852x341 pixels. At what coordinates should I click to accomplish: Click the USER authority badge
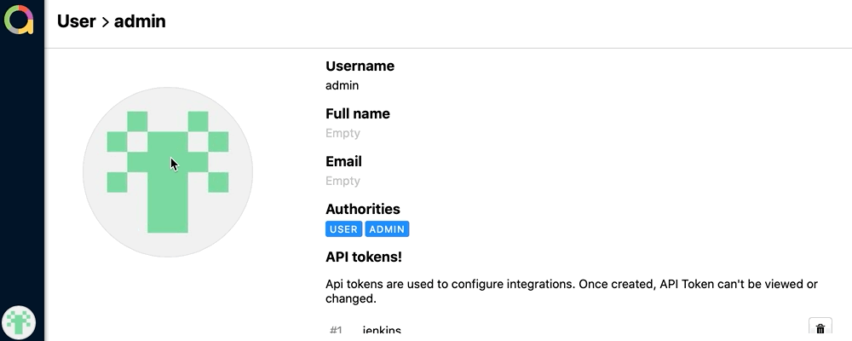(343, 229)
